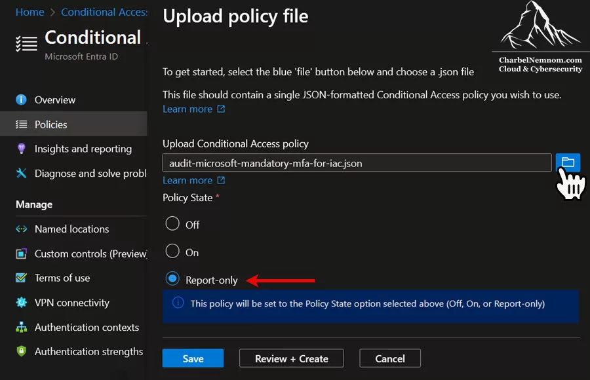Click the Overview info icon
This screenshot has width=590, height=380.
click(x=21, y=100)
